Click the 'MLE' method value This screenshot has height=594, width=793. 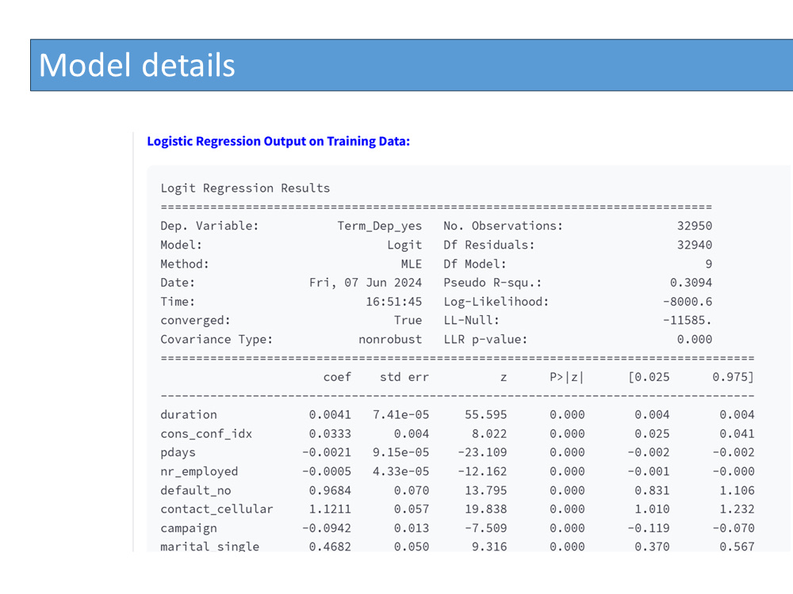(412, 264)
